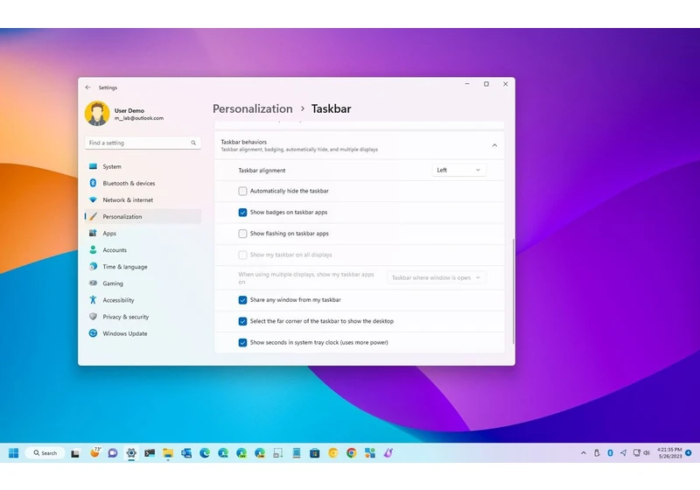Go to Windows Update in the sidebar
The image size is (700, 490).
coord(143,333)
